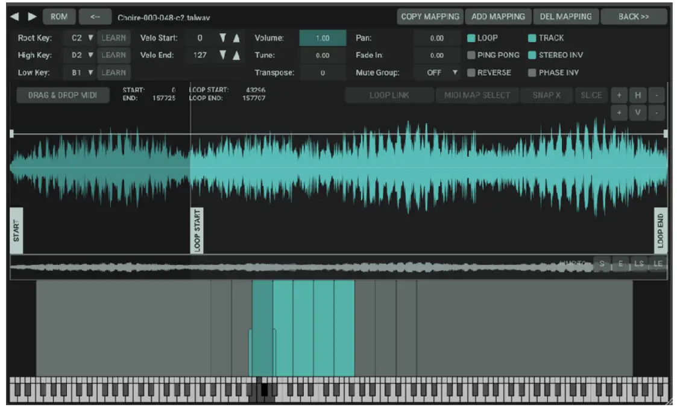
Task: Jump to loop start using the LS icon
Action: pyautogui.click(x=638, y=264)
